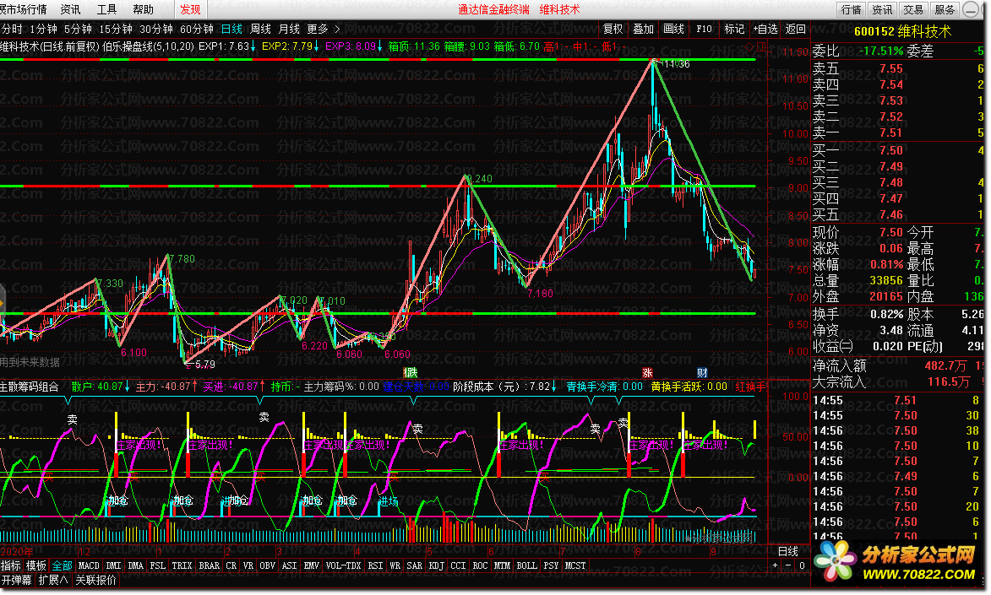Select the 15分钟 period
This screenshot has height=595, width=991.
[x=116, y=29]
